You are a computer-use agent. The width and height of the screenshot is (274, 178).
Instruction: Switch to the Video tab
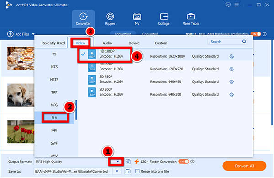[x=80, y=43]
